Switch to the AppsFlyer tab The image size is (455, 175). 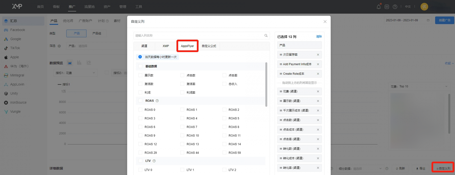pyautogui.click(x=187, y=46)
